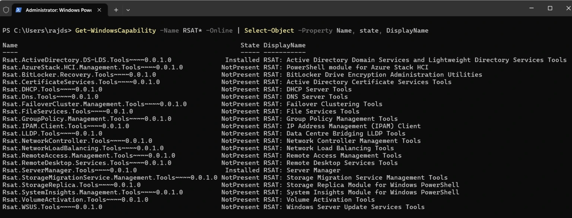Click Rsat.Dns.Tools~~~~0.0.1.0 name
Viewport: 572px width, 218px height.
pyautogui.click(x=51, y=97)
